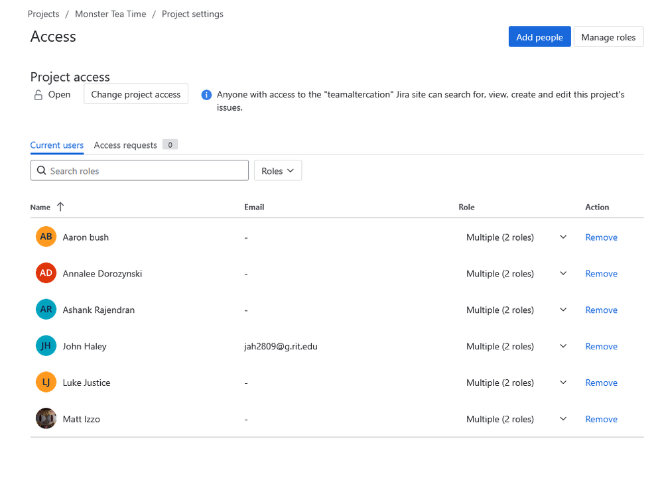The width and height of the screenshot is (662, 484).
Task: Click the open padlock icon
Action: [38, 95]
